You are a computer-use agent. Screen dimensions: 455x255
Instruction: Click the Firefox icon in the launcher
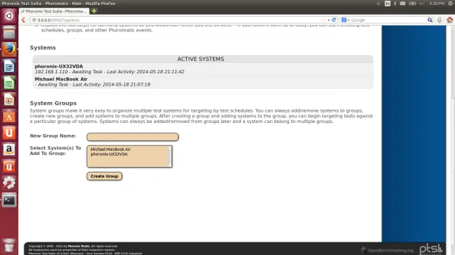(x=8, y=50)
